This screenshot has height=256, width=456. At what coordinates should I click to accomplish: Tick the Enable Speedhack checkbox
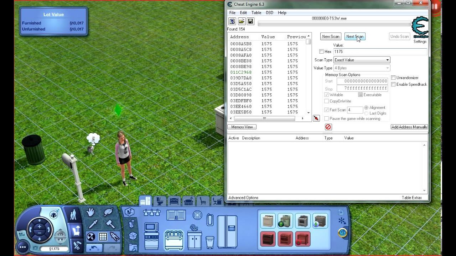tap(393, 84)
